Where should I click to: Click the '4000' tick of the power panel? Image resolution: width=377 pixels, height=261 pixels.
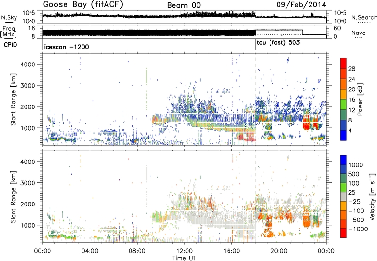click(x=27, y=65)
